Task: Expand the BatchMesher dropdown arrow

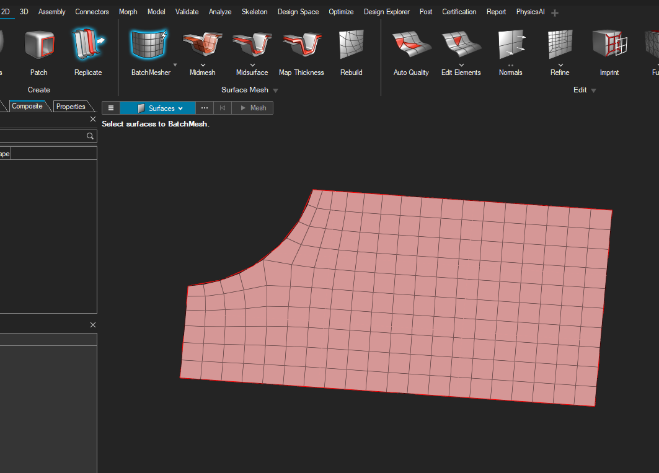Action: point(175,64)
